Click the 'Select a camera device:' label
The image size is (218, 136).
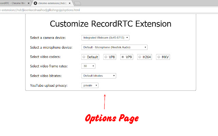coord(48,38)
